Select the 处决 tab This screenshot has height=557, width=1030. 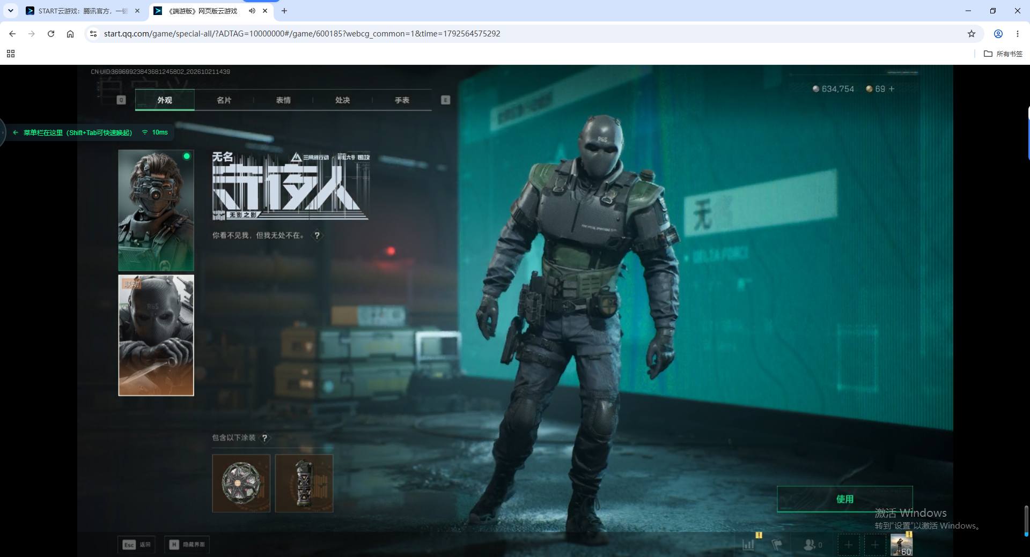[x=342, y=100]
